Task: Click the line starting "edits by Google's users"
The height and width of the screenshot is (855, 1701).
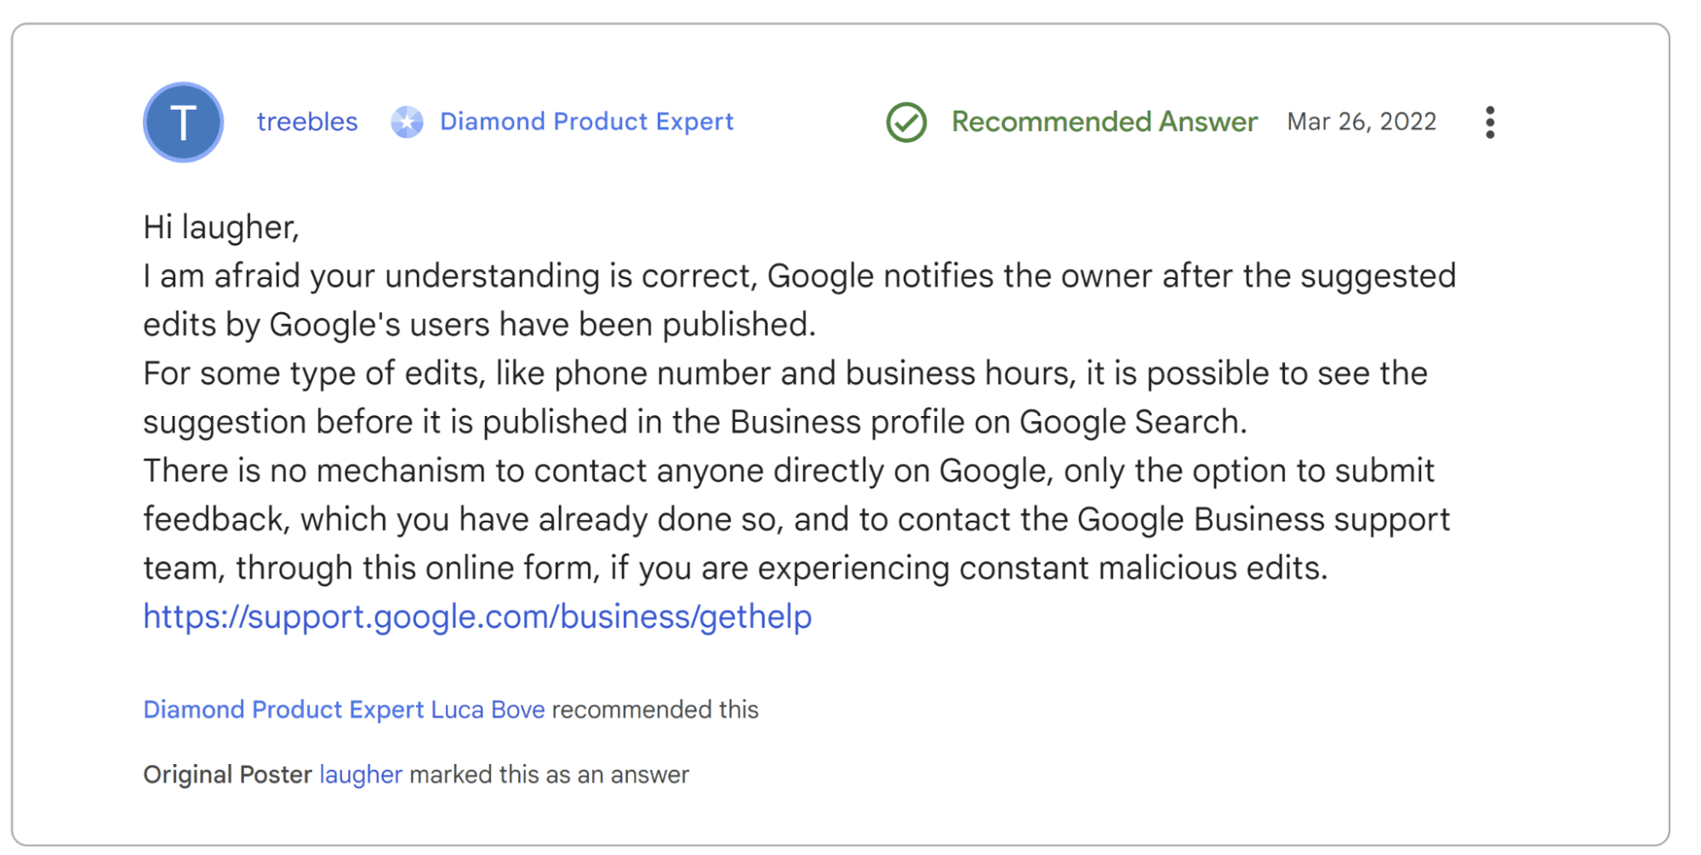Action: [479, 325]
